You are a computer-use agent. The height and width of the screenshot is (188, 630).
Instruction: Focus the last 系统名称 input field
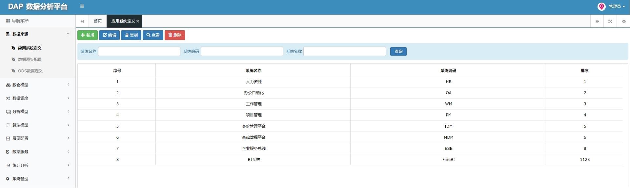click(x=345, y=52)
